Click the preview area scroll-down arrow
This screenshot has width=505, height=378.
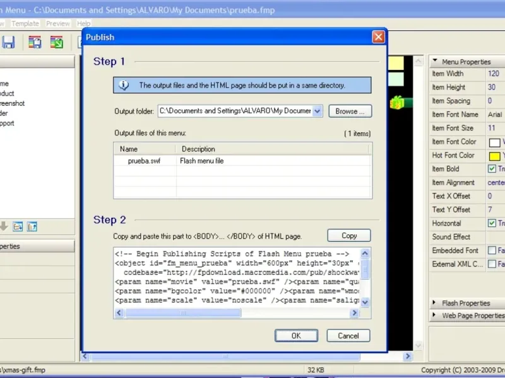418,345
